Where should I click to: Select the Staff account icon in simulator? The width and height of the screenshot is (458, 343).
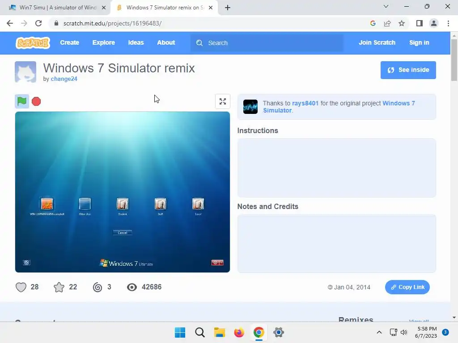(161, 204)
